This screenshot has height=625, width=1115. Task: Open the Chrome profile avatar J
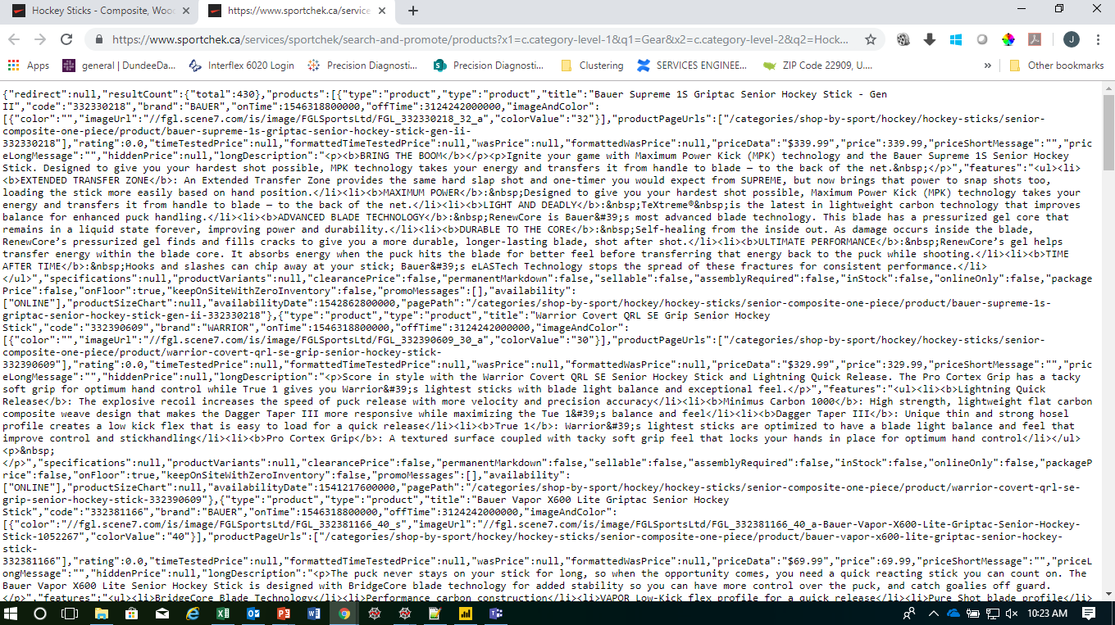point(1071,39)
